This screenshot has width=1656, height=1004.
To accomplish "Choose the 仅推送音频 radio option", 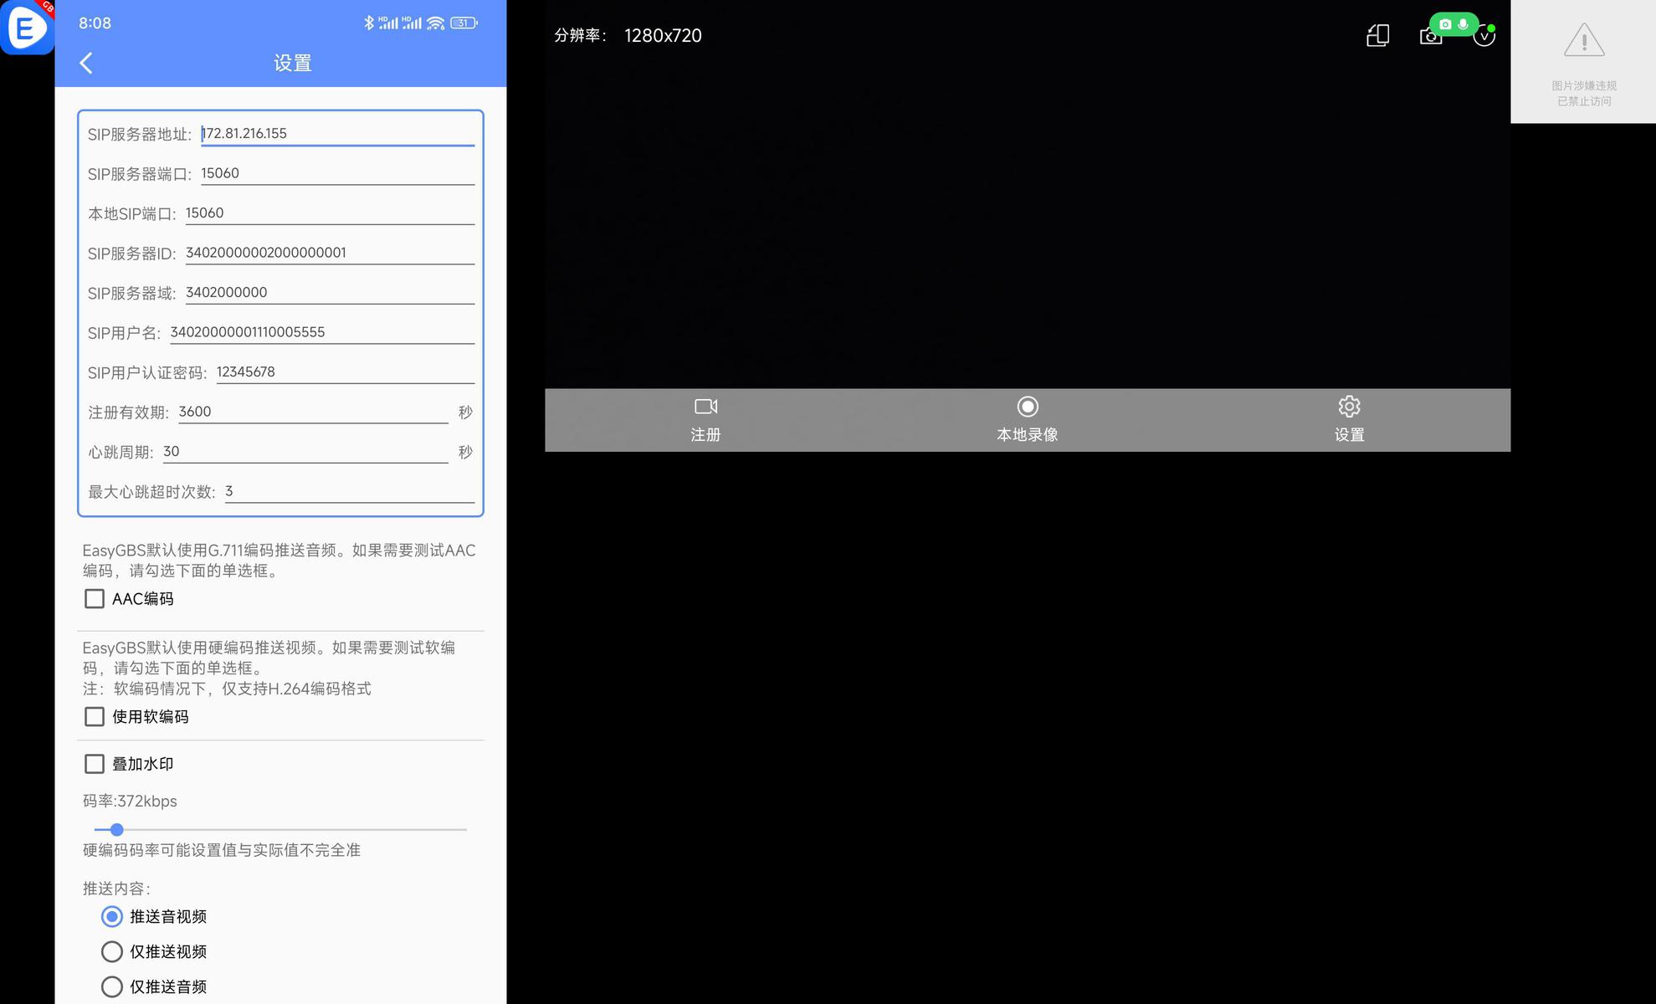I will click(111, 986).
